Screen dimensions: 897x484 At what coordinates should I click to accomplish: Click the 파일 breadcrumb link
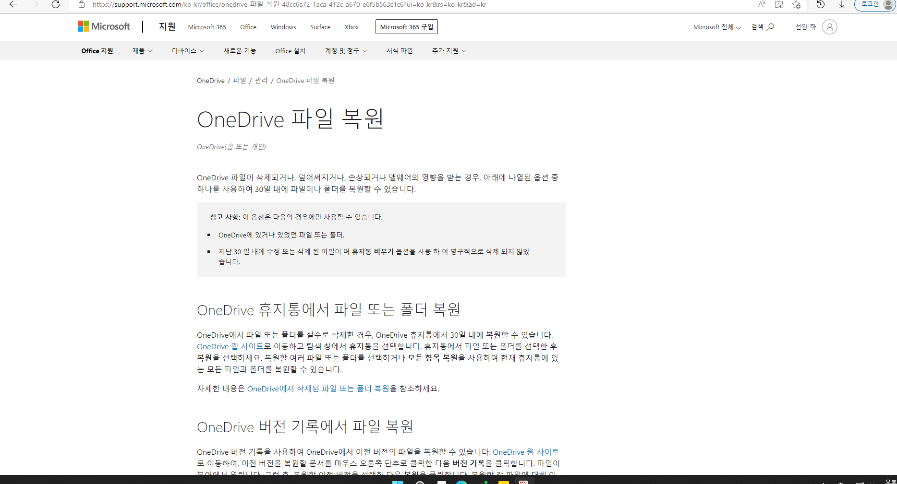(240, 81)
